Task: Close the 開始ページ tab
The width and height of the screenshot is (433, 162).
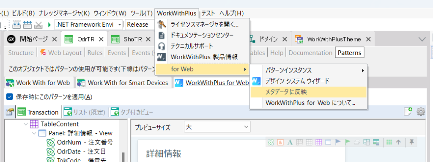Action: (55, 39)
